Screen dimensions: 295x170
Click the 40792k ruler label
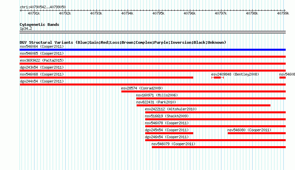pos(65,13)
